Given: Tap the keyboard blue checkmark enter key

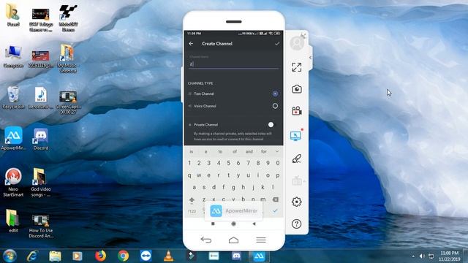Looking at the screenshot, I should coord(275,211).
